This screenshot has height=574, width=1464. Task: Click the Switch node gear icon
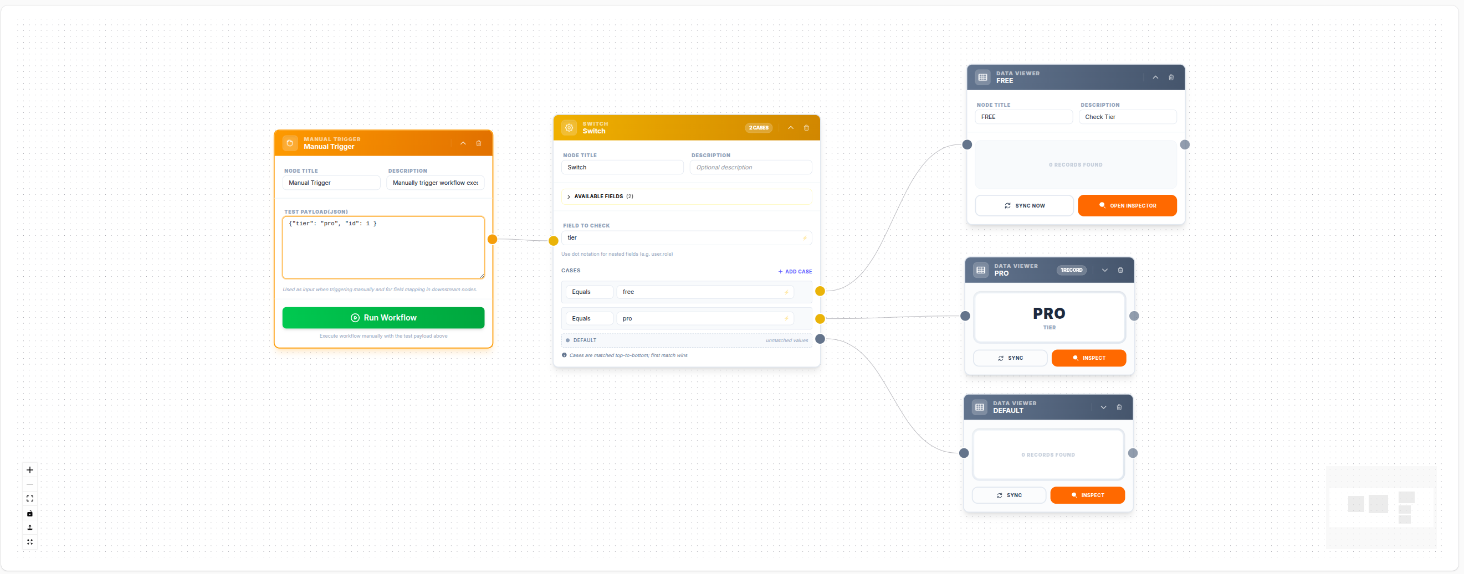click(x=569, y=128)
